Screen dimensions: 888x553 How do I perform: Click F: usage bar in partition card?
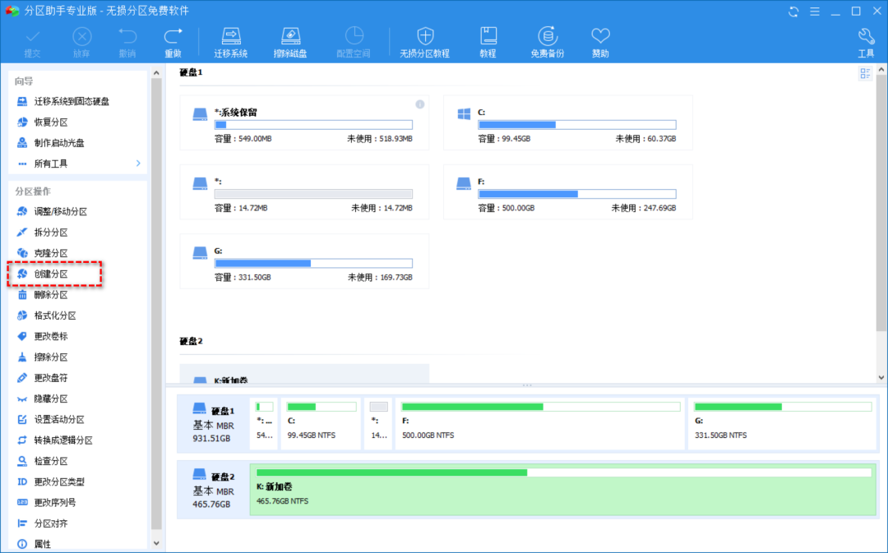pyautogui.click(x=577, y=194)
